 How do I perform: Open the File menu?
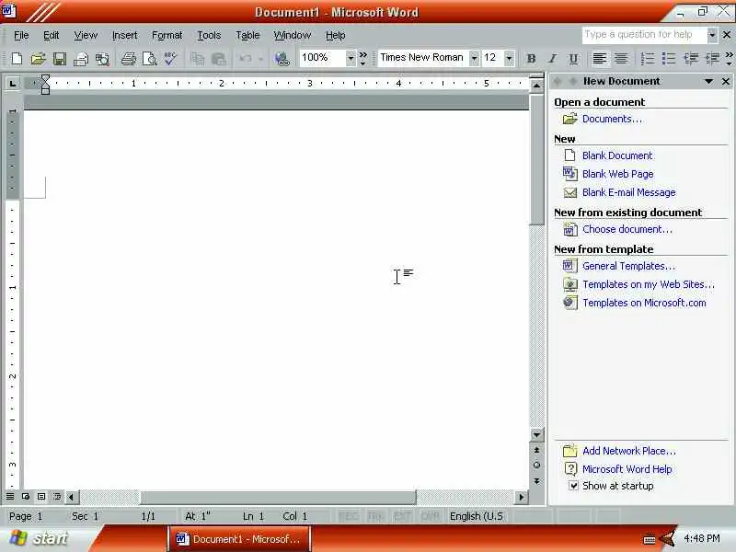click(21, 35)
